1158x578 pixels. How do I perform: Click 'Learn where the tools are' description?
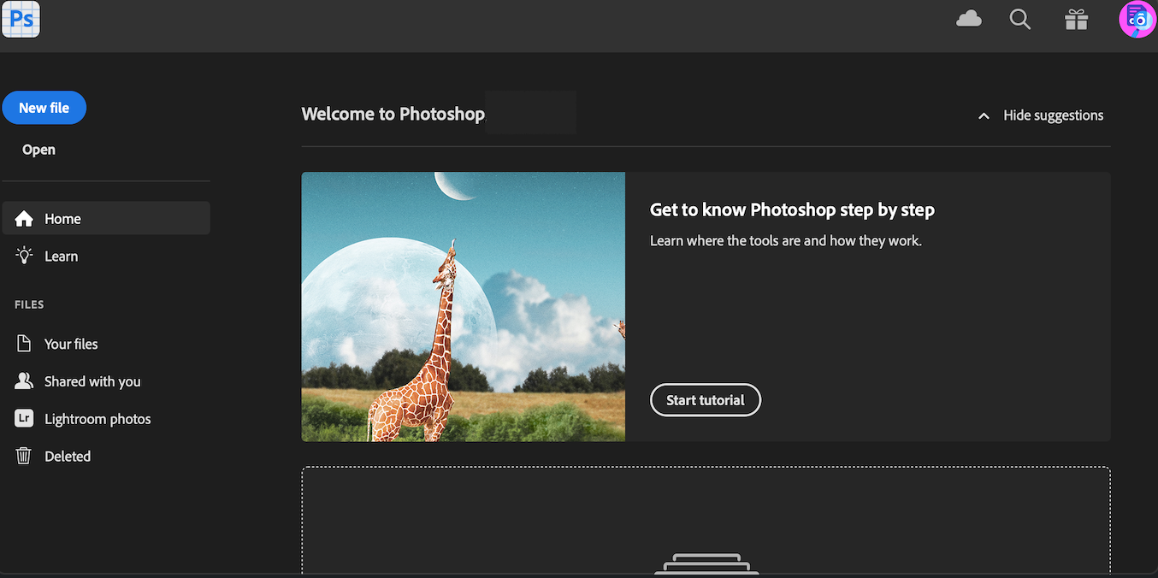786,241
